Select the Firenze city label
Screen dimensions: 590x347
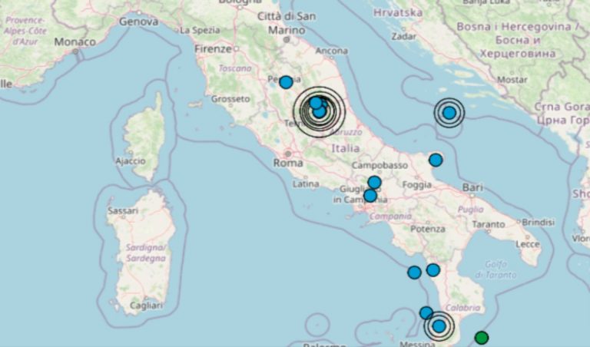pos(213,48)
